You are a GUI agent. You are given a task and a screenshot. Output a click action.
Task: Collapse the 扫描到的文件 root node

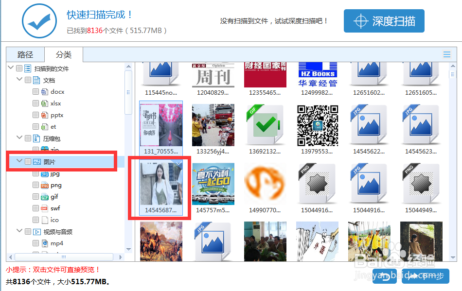pos(11,68)
